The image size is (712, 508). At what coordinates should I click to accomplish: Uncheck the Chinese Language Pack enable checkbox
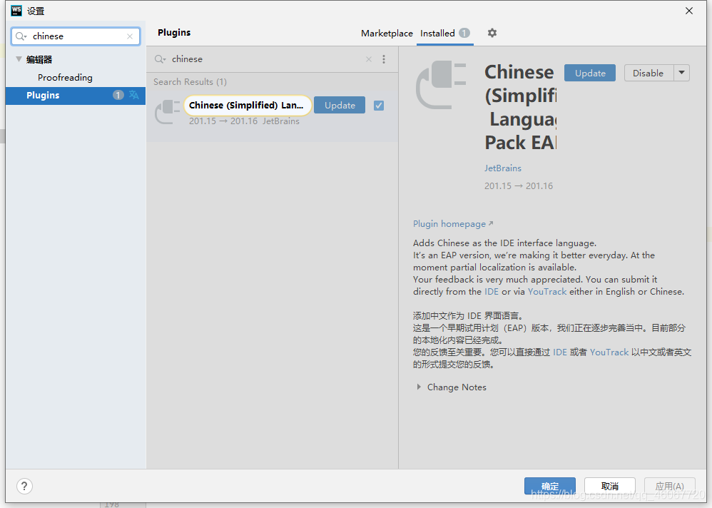(x=379, y=106)
